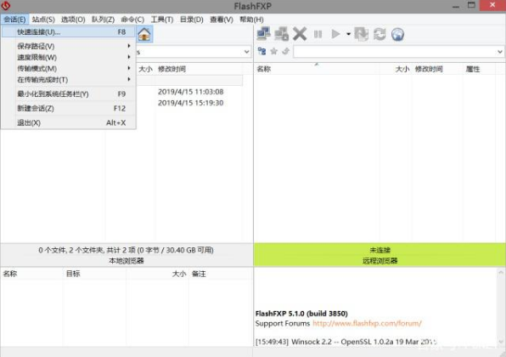Click the home folder icon in the local toolbar
The width and height of the screenshot is (506, 357).
click(x=144, y=34)
